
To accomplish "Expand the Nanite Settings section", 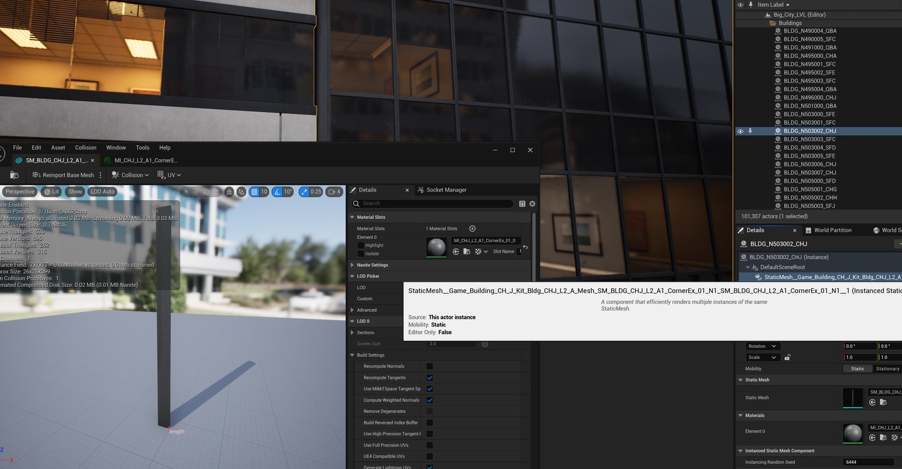I will (x=352, y=265).
